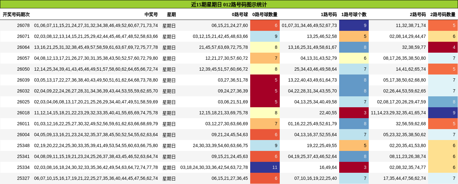This screenshot has width=458, height=184.
Task: Click issue number 26071
Action: (23, 36)
